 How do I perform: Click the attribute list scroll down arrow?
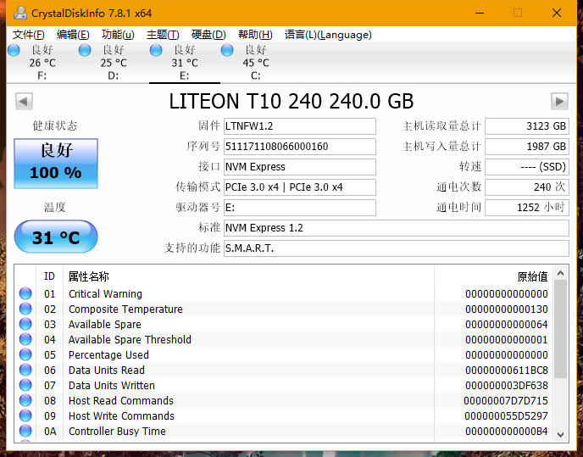pyautogui.click(x=561, y=434)
